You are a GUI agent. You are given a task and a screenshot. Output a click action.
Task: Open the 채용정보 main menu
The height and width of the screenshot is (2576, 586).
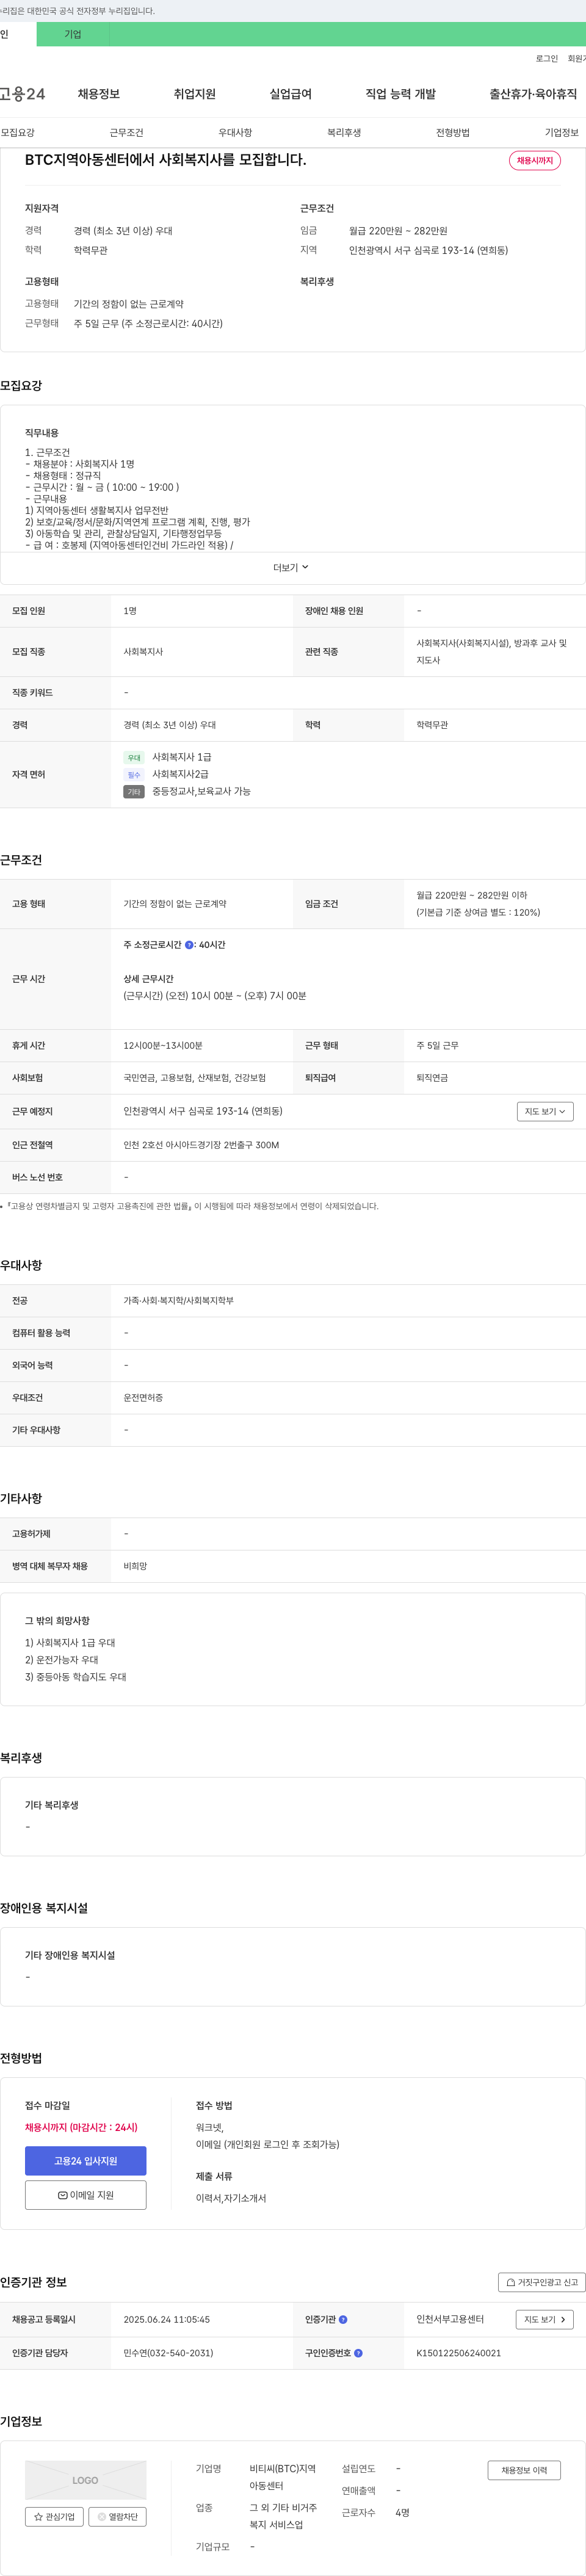(99, 94)
